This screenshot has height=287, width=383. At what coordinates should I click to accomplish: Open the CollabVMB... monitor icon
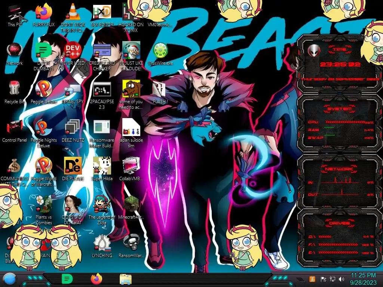pos(131,169)
